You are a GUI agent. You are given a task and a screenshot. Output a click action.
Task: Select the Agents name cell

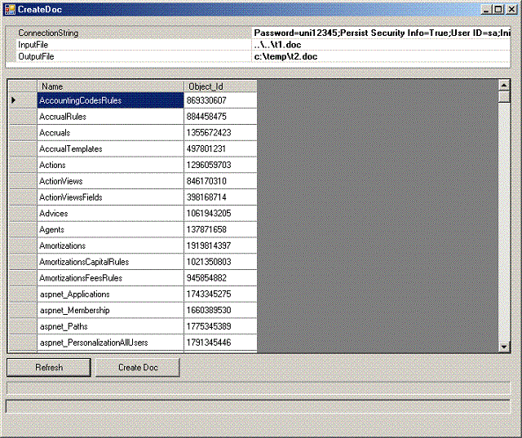click(111, 229)
